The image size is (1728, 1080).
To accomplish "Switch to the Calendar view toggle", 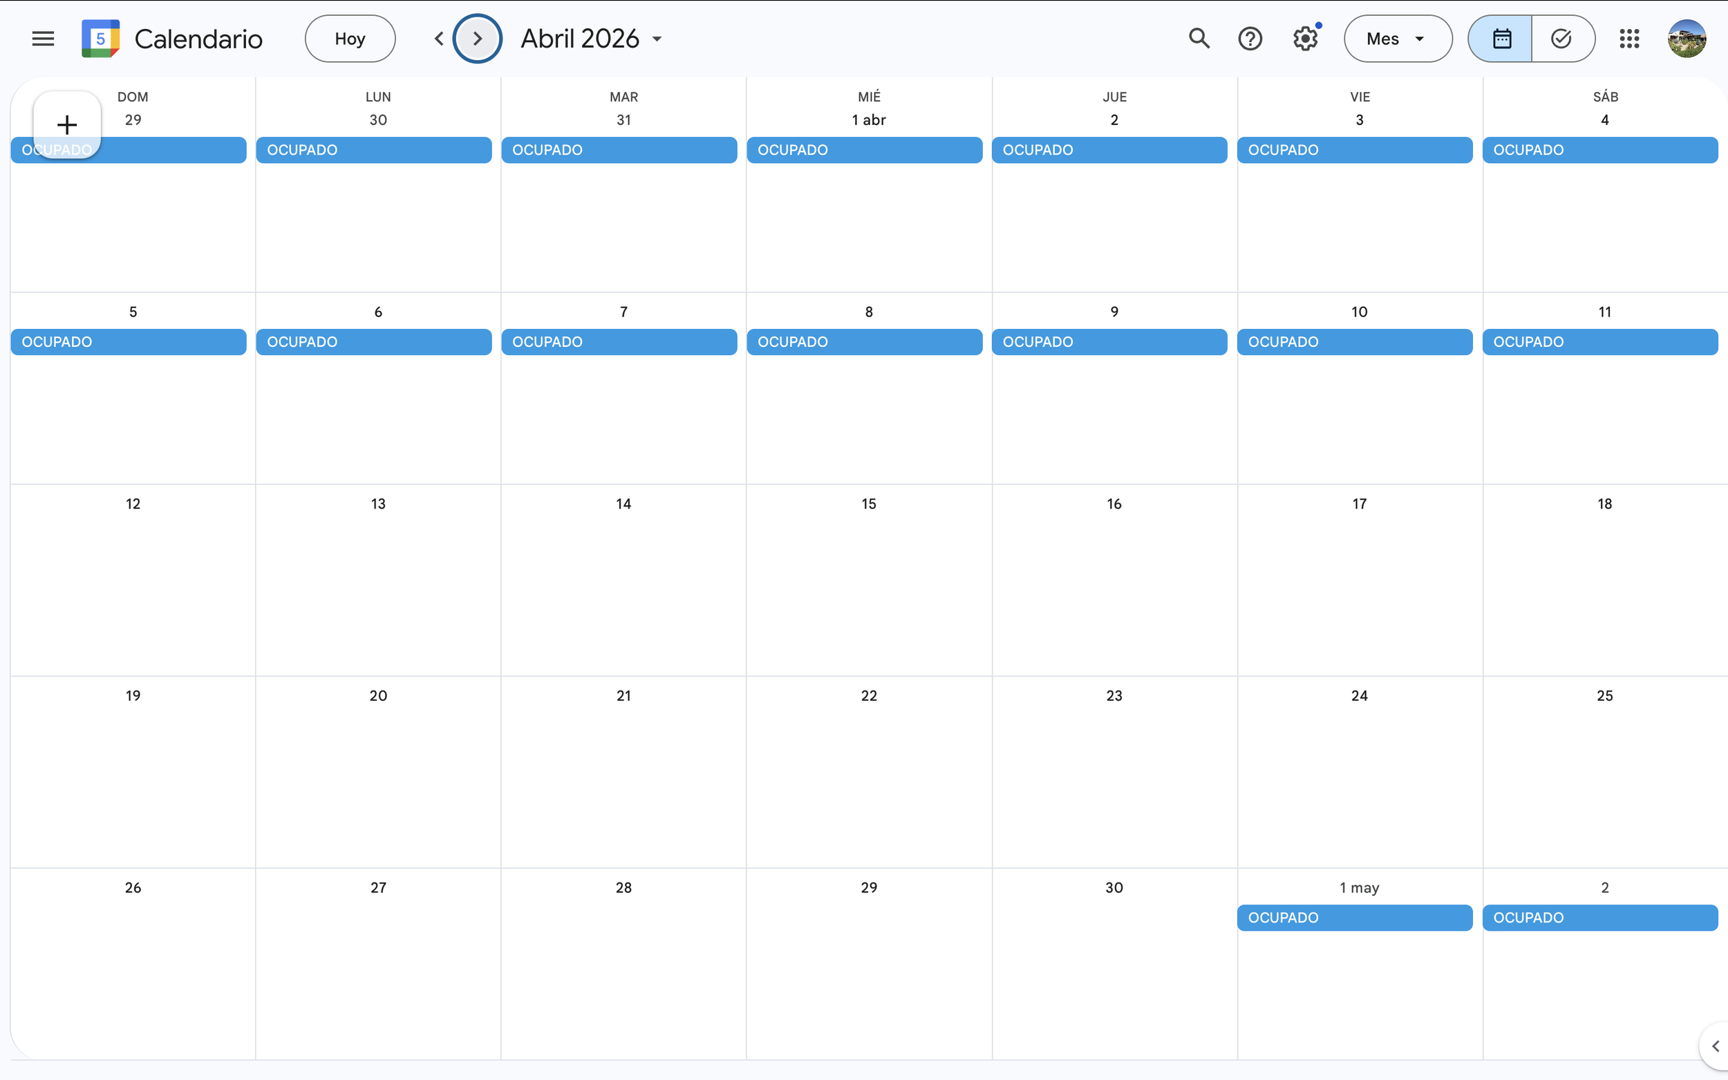I will (1501, 39).
